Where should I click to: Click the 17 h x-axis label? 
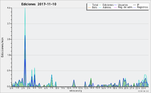click(x=109, y=88)
